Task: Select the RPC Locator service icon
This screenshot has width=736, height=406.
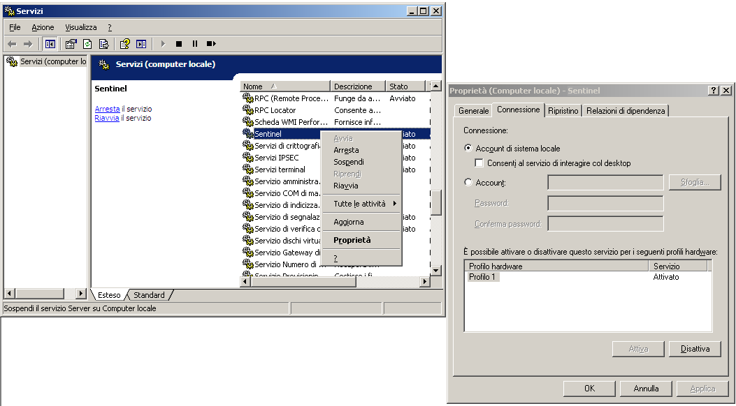Action: click(x=248, y=110)
